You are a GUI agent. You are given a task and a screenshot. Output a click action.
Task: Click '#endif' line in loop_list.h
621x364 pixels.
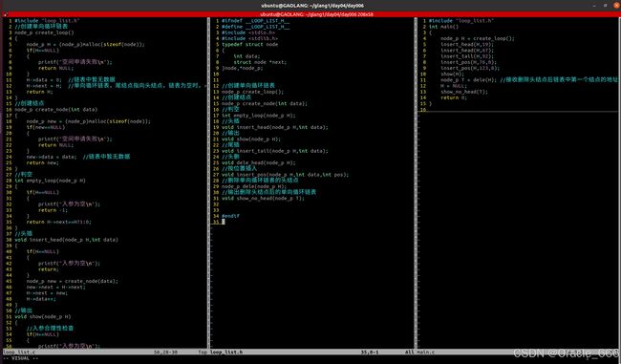[230, 216]
